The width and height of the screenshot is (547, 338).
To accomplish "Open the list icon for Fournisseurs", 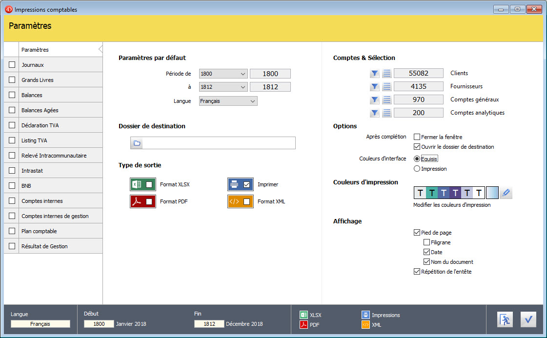I will [387, 87].
